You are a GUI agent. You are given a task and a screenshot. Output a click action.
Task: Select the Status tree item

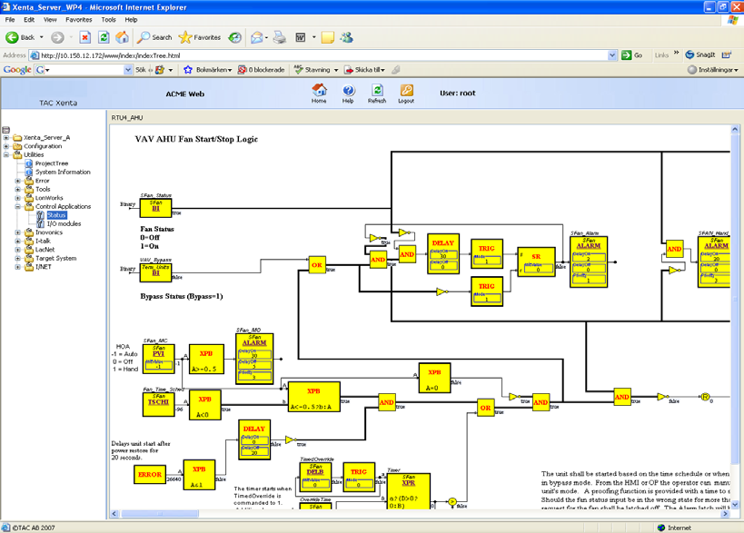tap(56, 215)
